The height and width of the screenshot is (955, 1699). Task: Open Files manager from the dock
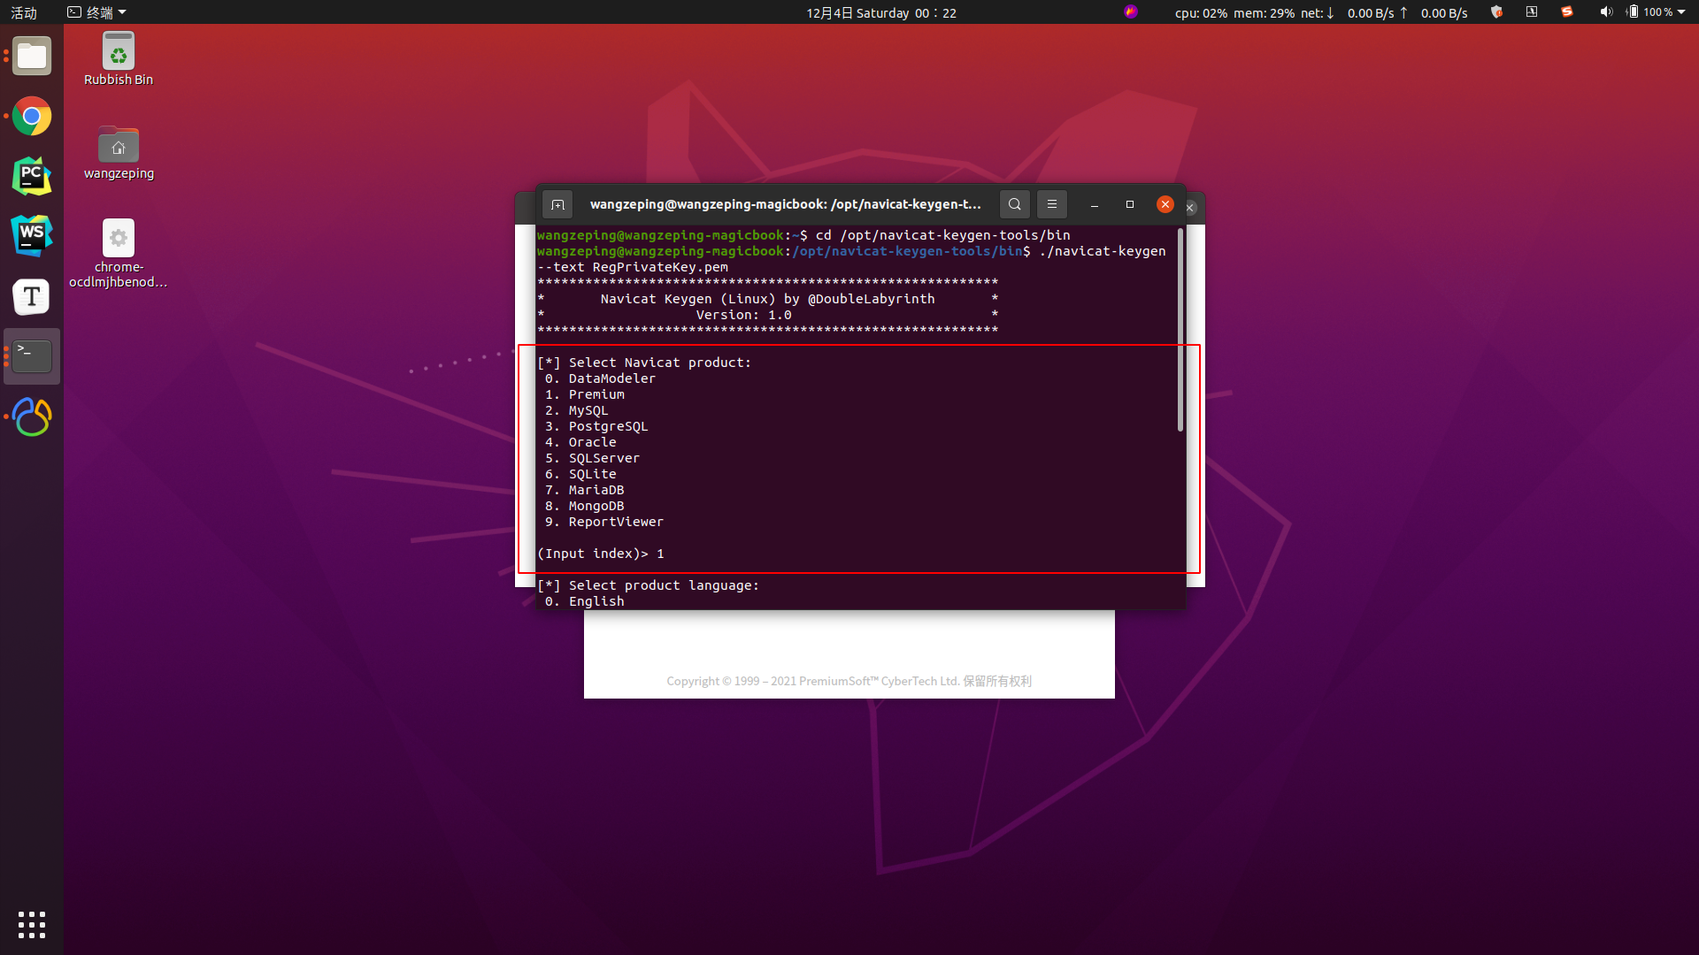32,57
